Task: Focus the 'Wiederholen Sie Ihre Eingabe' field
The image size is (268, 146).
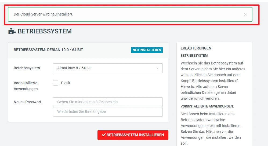Action: coord(108,112)
